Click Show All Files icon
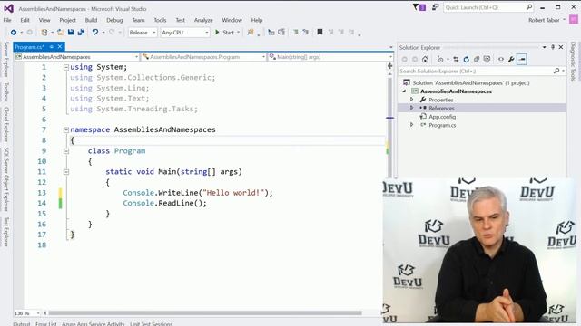 487,59
